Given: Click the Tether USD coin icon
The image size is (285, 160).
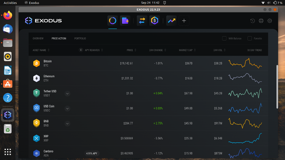Looking at the screenshot, I should (37, 93).
